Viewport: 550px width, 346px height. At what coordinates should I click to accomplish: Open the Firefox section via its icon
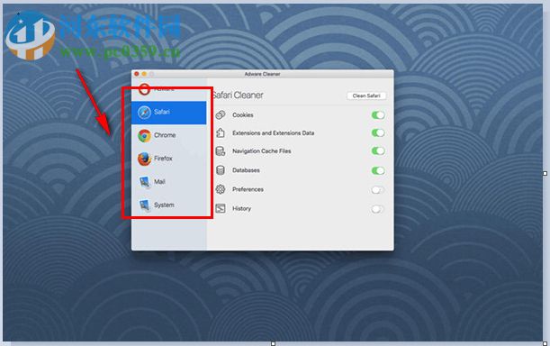pyautogui.click(x=144, y=159)
